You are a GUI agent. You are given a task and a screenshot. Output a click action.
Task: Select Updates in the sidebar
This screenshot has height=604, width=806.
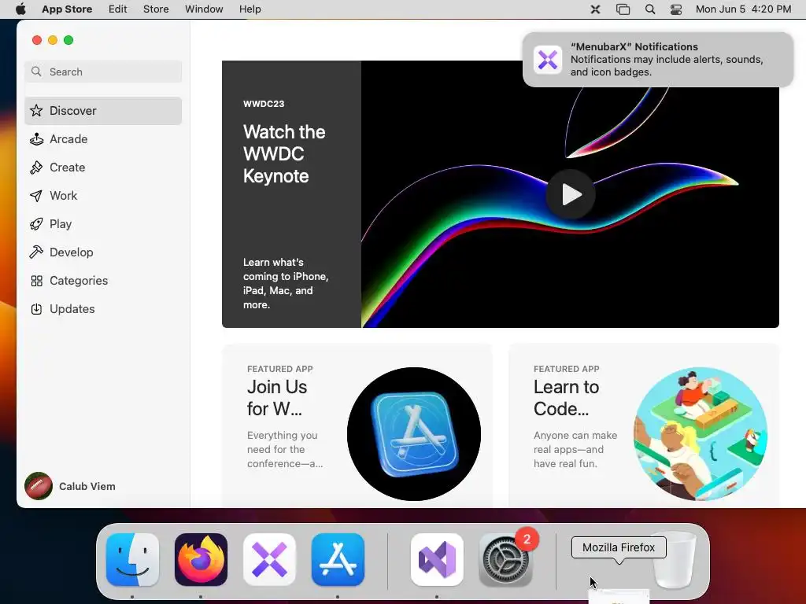pyautogui.click(x=103, y=308)
